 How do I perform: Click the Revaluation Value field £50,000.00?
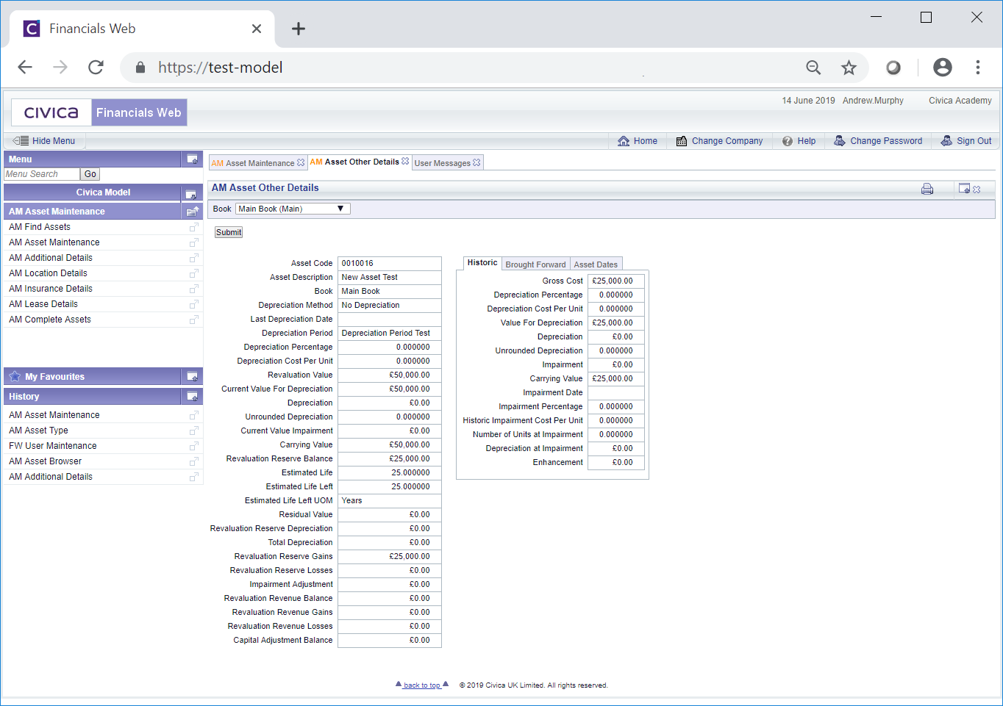click(390, 375)
